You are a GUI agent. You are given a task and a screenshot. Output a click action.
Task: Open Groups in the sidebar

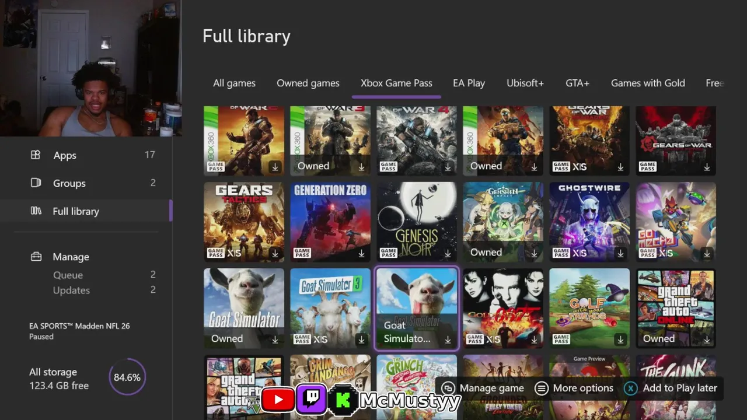pos(86,183)
